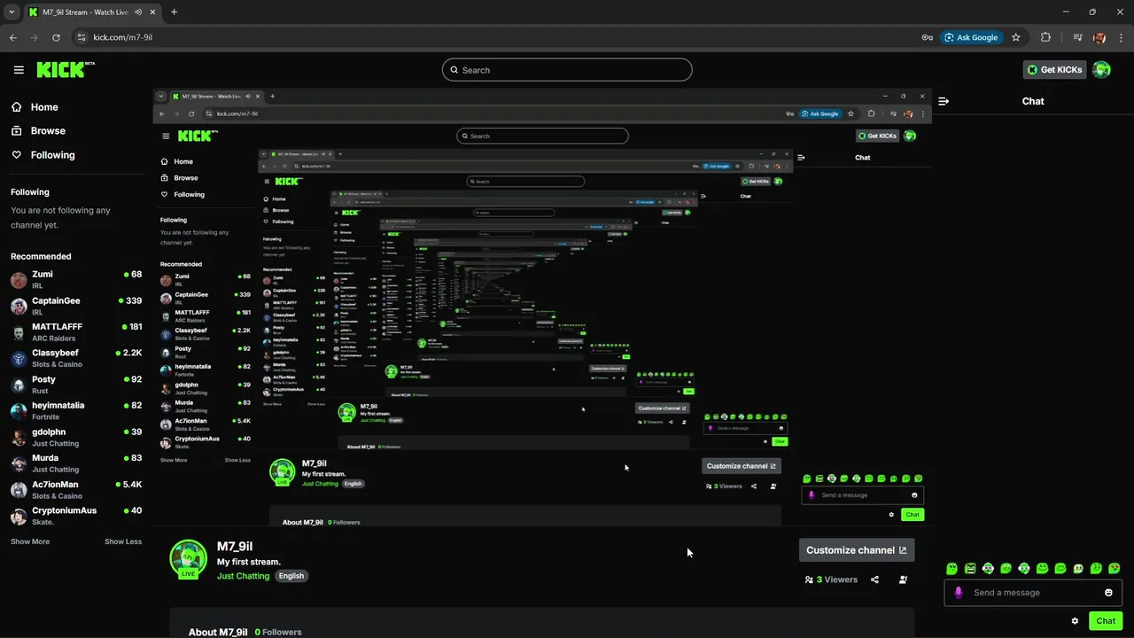Open Chrome extensions puzzle icon
This screenshot has height=638, width=1134.
point(1045,37)
